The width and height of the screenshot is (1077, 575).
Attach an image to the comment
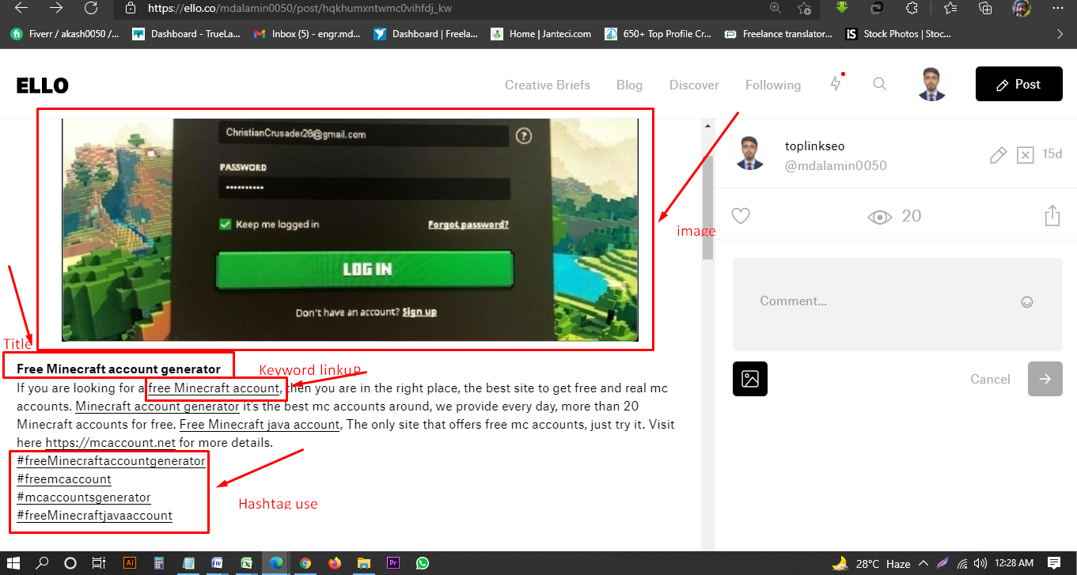[x=750, y=379]
